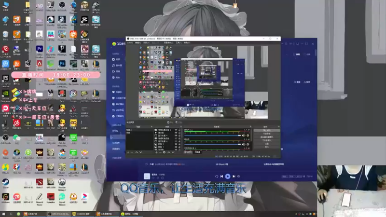Open source properties gear in OBS

[164, 152]
